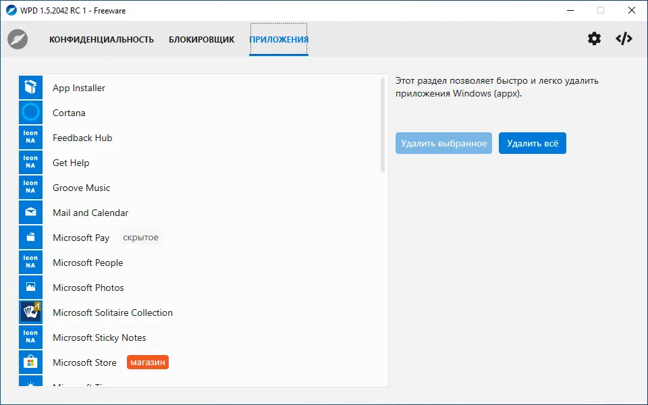Click the Microsoft Photos picture icon
This screenshot has width=648, height=405.
(30, 288)
